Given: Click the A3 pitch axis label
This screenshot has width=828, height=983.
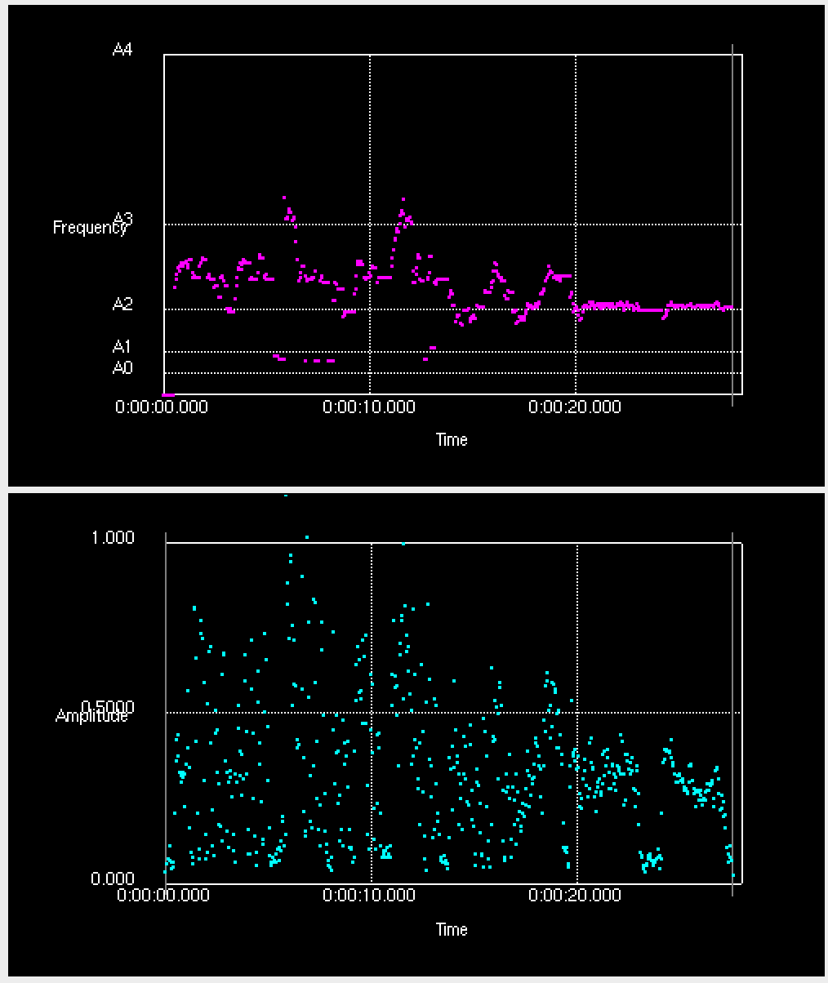Looking at the screenshot, I should [122, 218].
